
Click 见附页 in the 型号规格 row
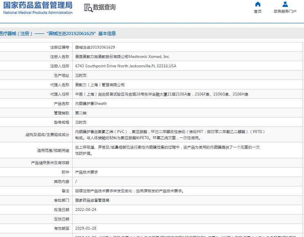pos(81,122)
